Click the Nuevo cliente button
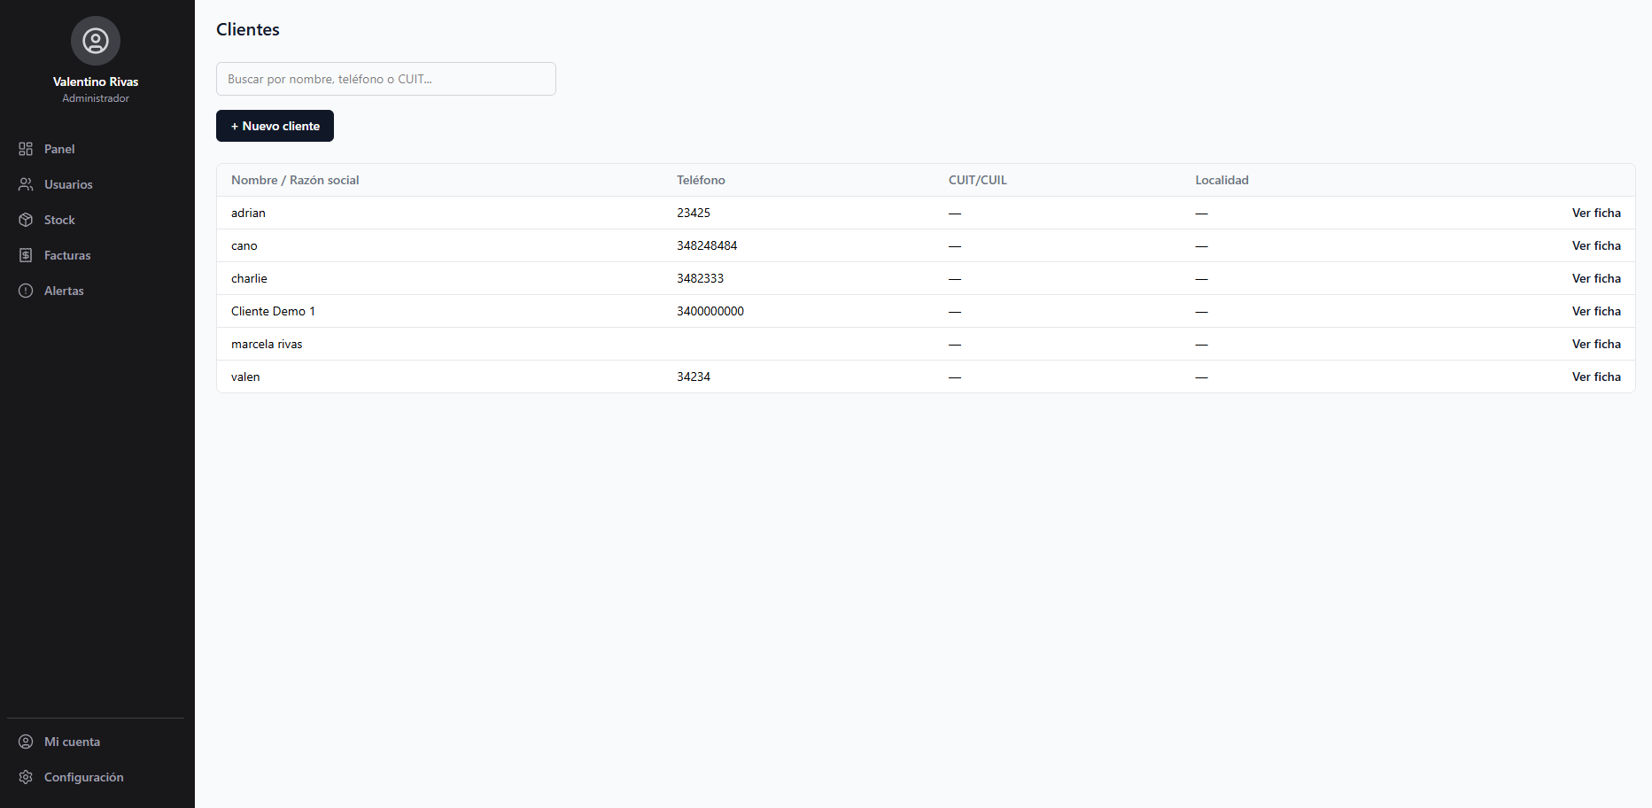 [x=275, y=126]
